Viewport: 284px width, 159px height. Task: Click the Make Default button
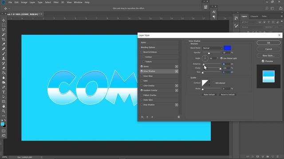pyautogui.click(x=209, y=95)
